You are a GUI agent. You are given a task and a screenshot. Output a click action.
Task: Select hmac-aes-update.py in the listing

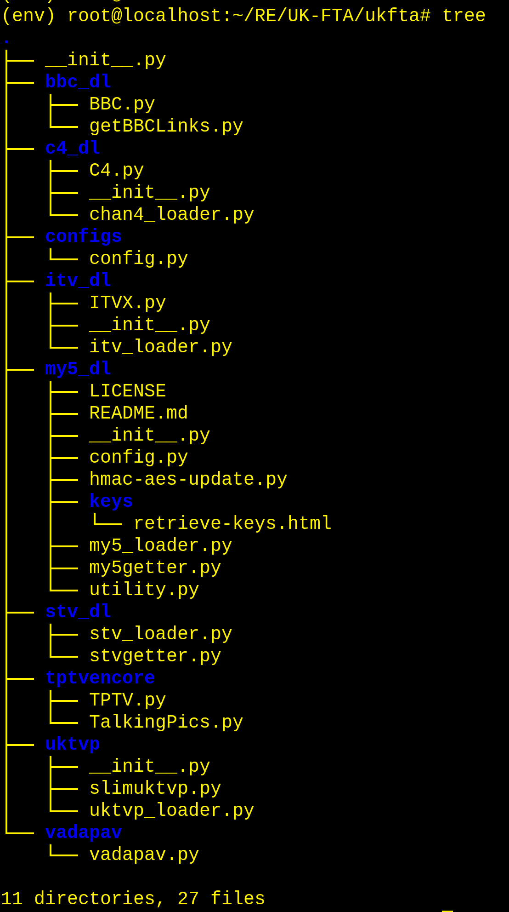[188, 479]
